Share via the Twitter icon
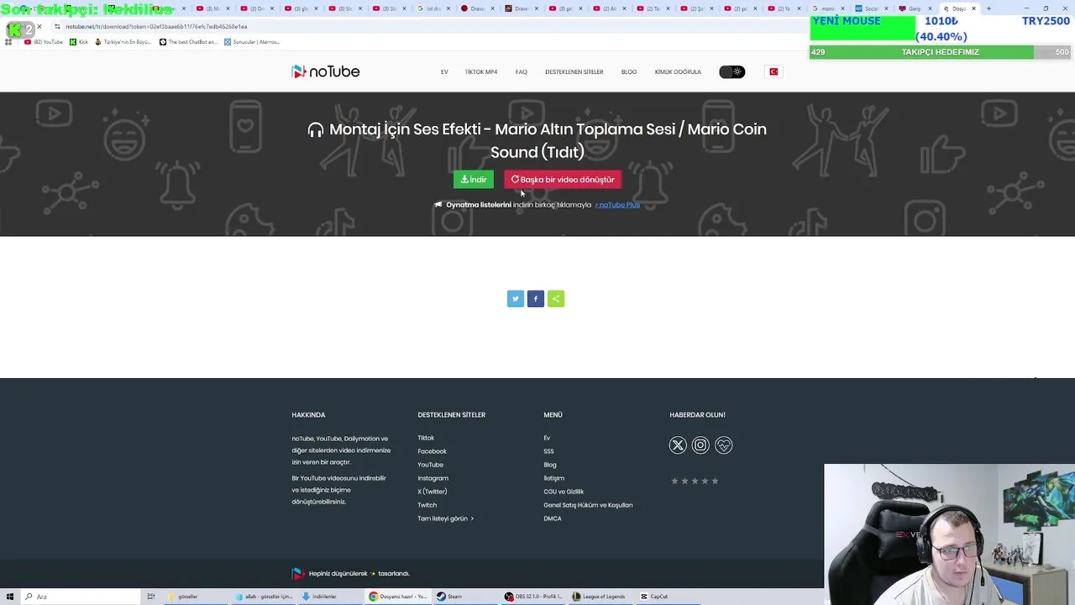The image size is (1075, 605). click(516, 299)
